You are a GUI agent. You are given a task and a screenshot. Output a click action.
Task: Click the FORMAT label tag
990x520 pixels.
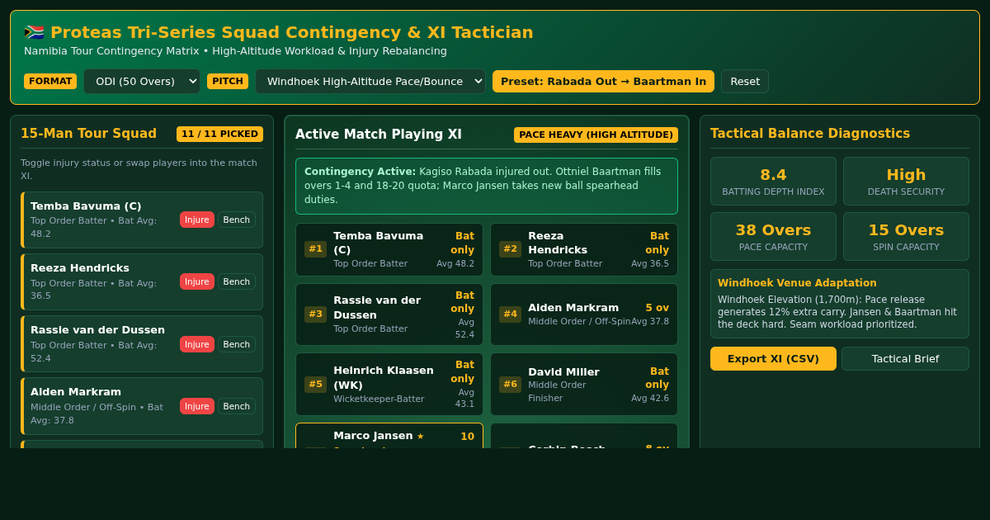[50, 81]
